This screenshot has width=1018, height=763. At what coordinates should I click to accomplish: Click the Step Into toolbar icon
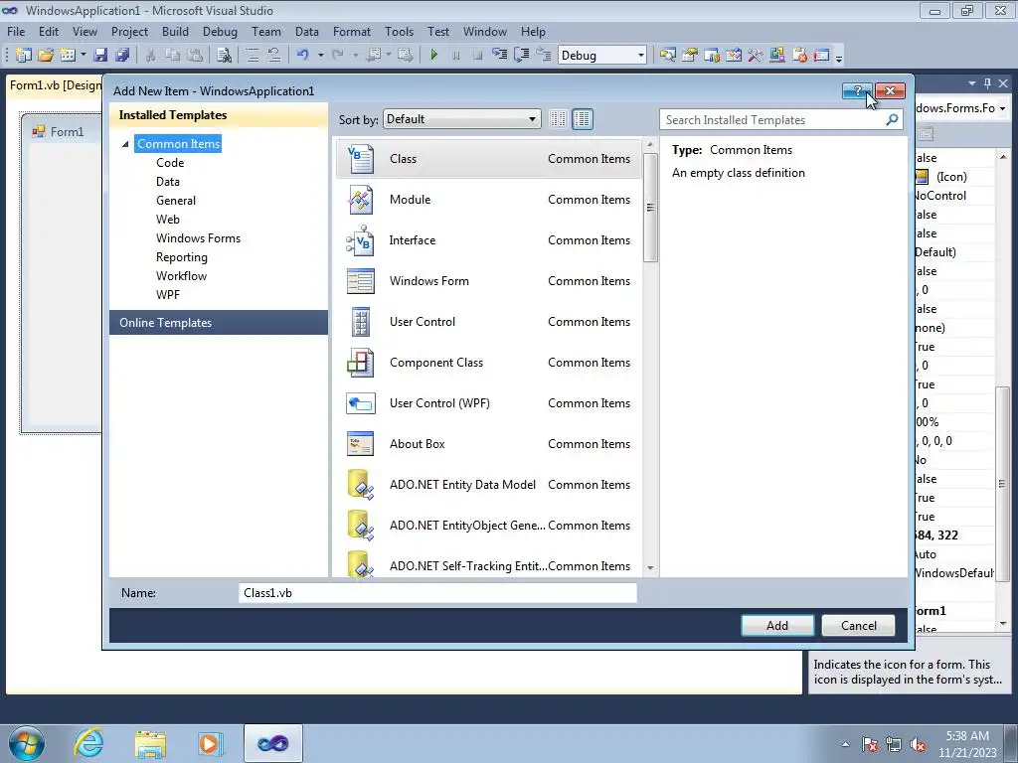coord(499,56)
